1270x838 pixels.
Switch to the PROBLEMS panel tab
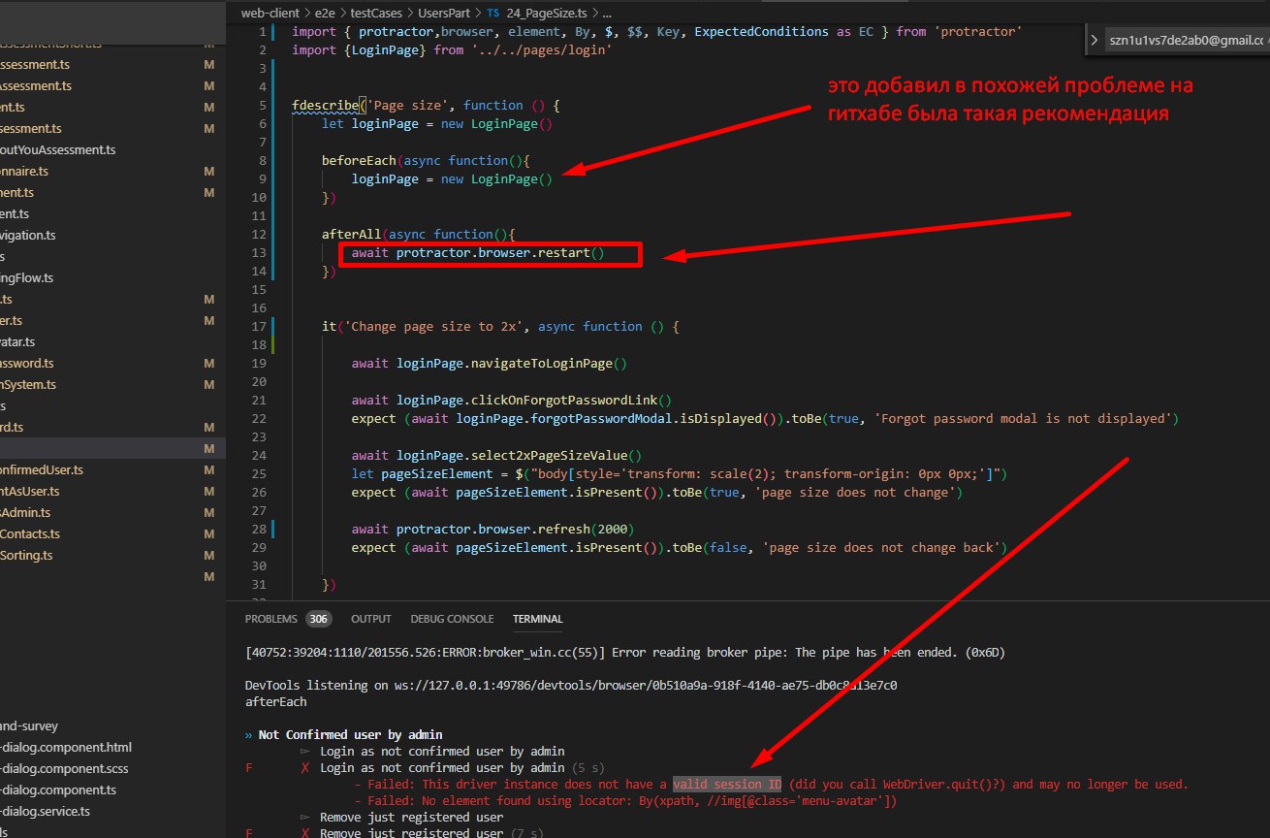coord(271,619)
